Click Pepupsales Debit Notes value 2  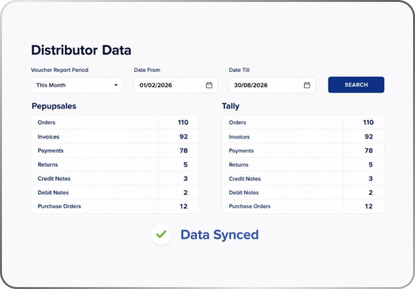185,192
